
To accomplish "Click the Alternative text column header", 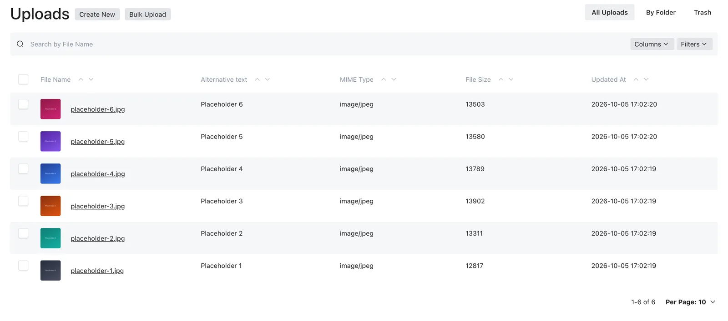I will 224,79.
